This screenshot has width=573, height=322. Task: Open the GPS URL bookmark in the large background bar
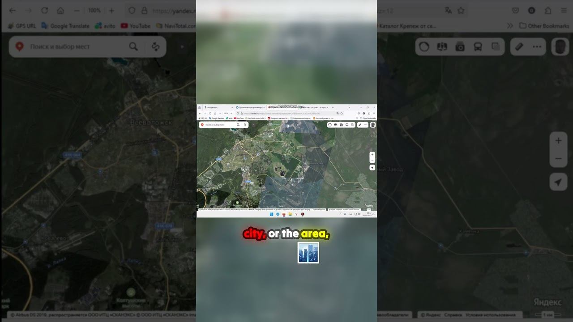22,26
